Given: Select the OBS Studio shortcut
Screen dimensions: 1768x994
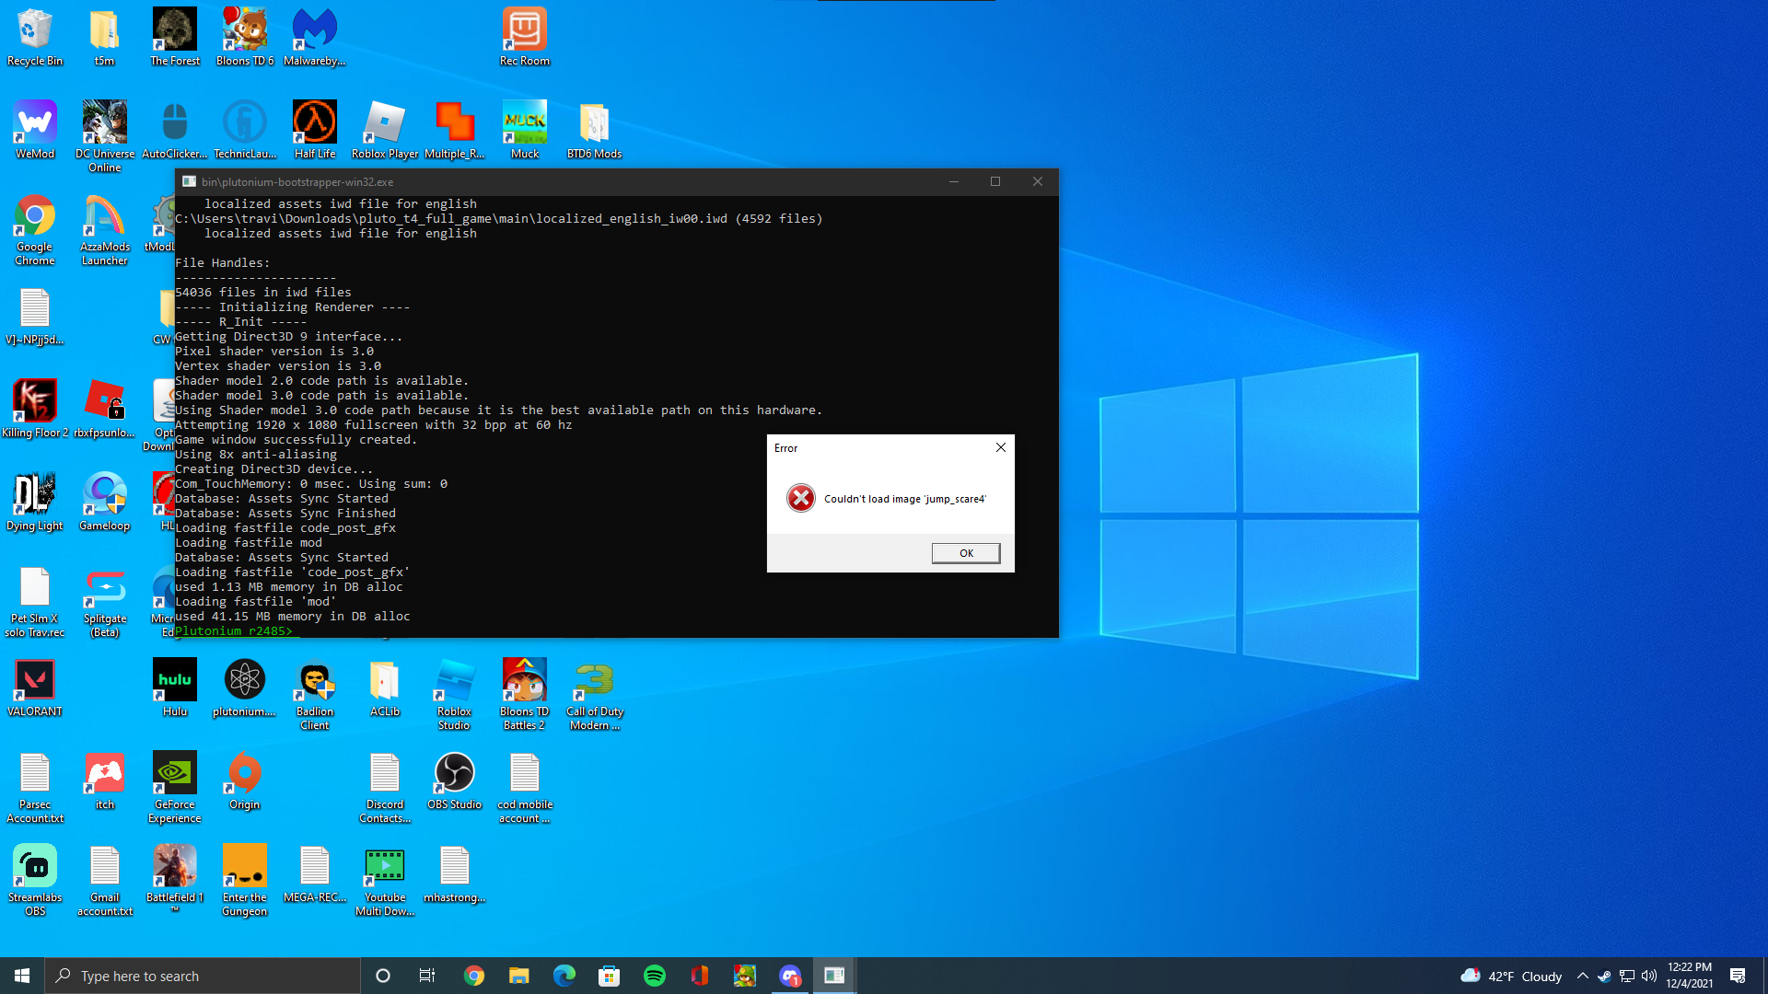Looking at the screenshot, I should pyautogui.click(x=455, y=780).
